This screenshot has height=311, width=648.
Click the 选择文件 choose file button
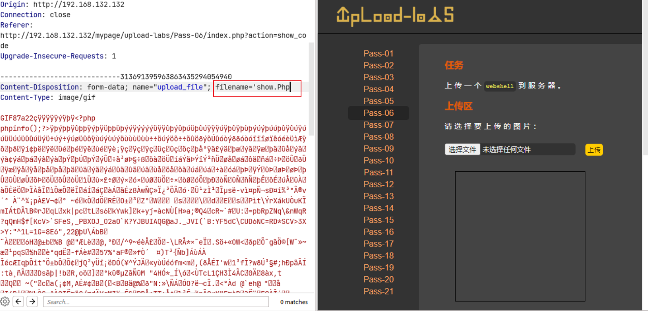point(462,149)
